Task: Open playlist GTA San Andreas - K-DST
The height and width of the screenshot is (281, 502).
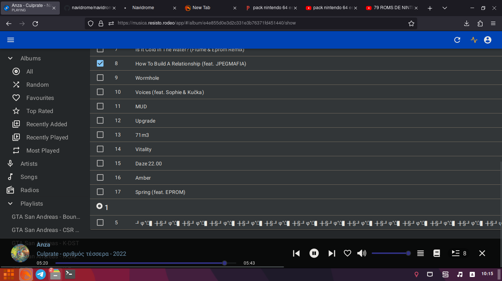Action: tap(46, 243)
